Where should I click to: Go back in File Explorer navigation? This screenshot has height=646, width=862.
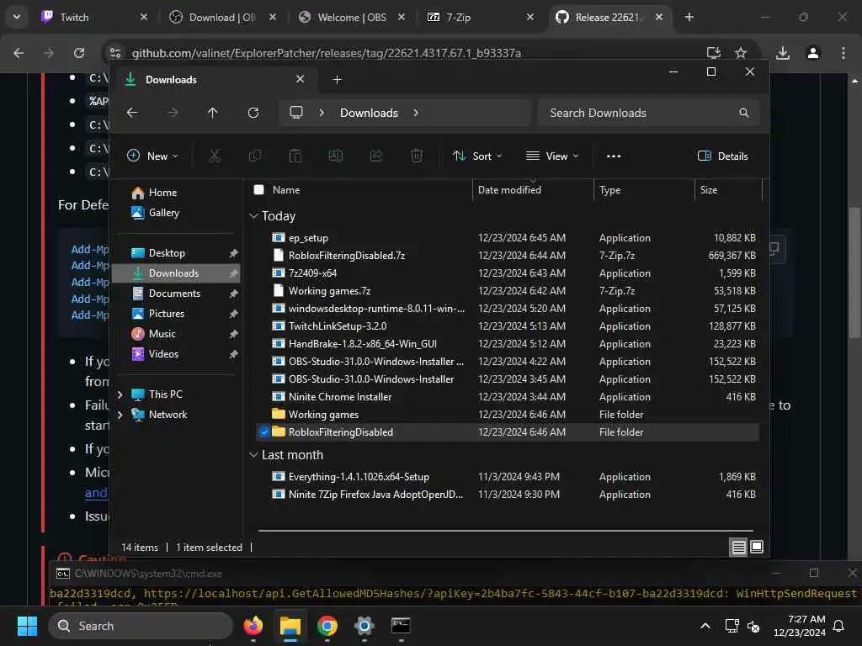tap(132, 113)
